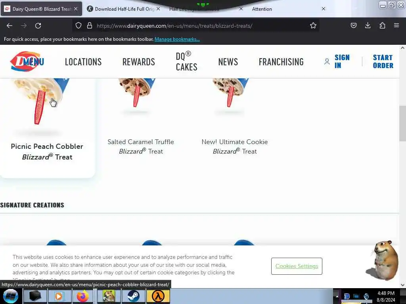Switch to the Dairy Queen Blizzard Treats tab
This screenshot has height=304, width=406.
click(41, 9)
